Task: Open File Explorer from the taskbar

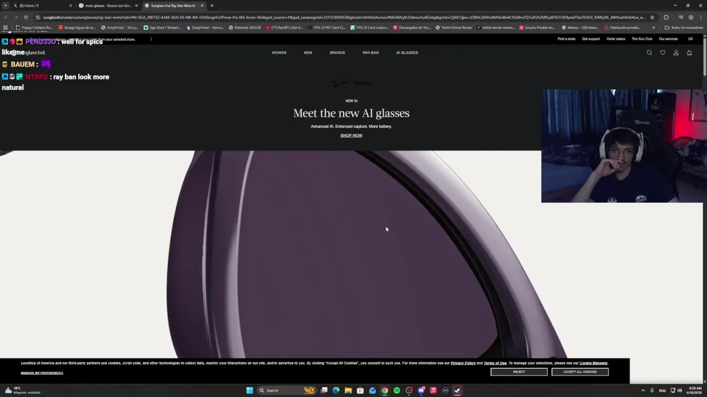Action: tap(348, 390)
